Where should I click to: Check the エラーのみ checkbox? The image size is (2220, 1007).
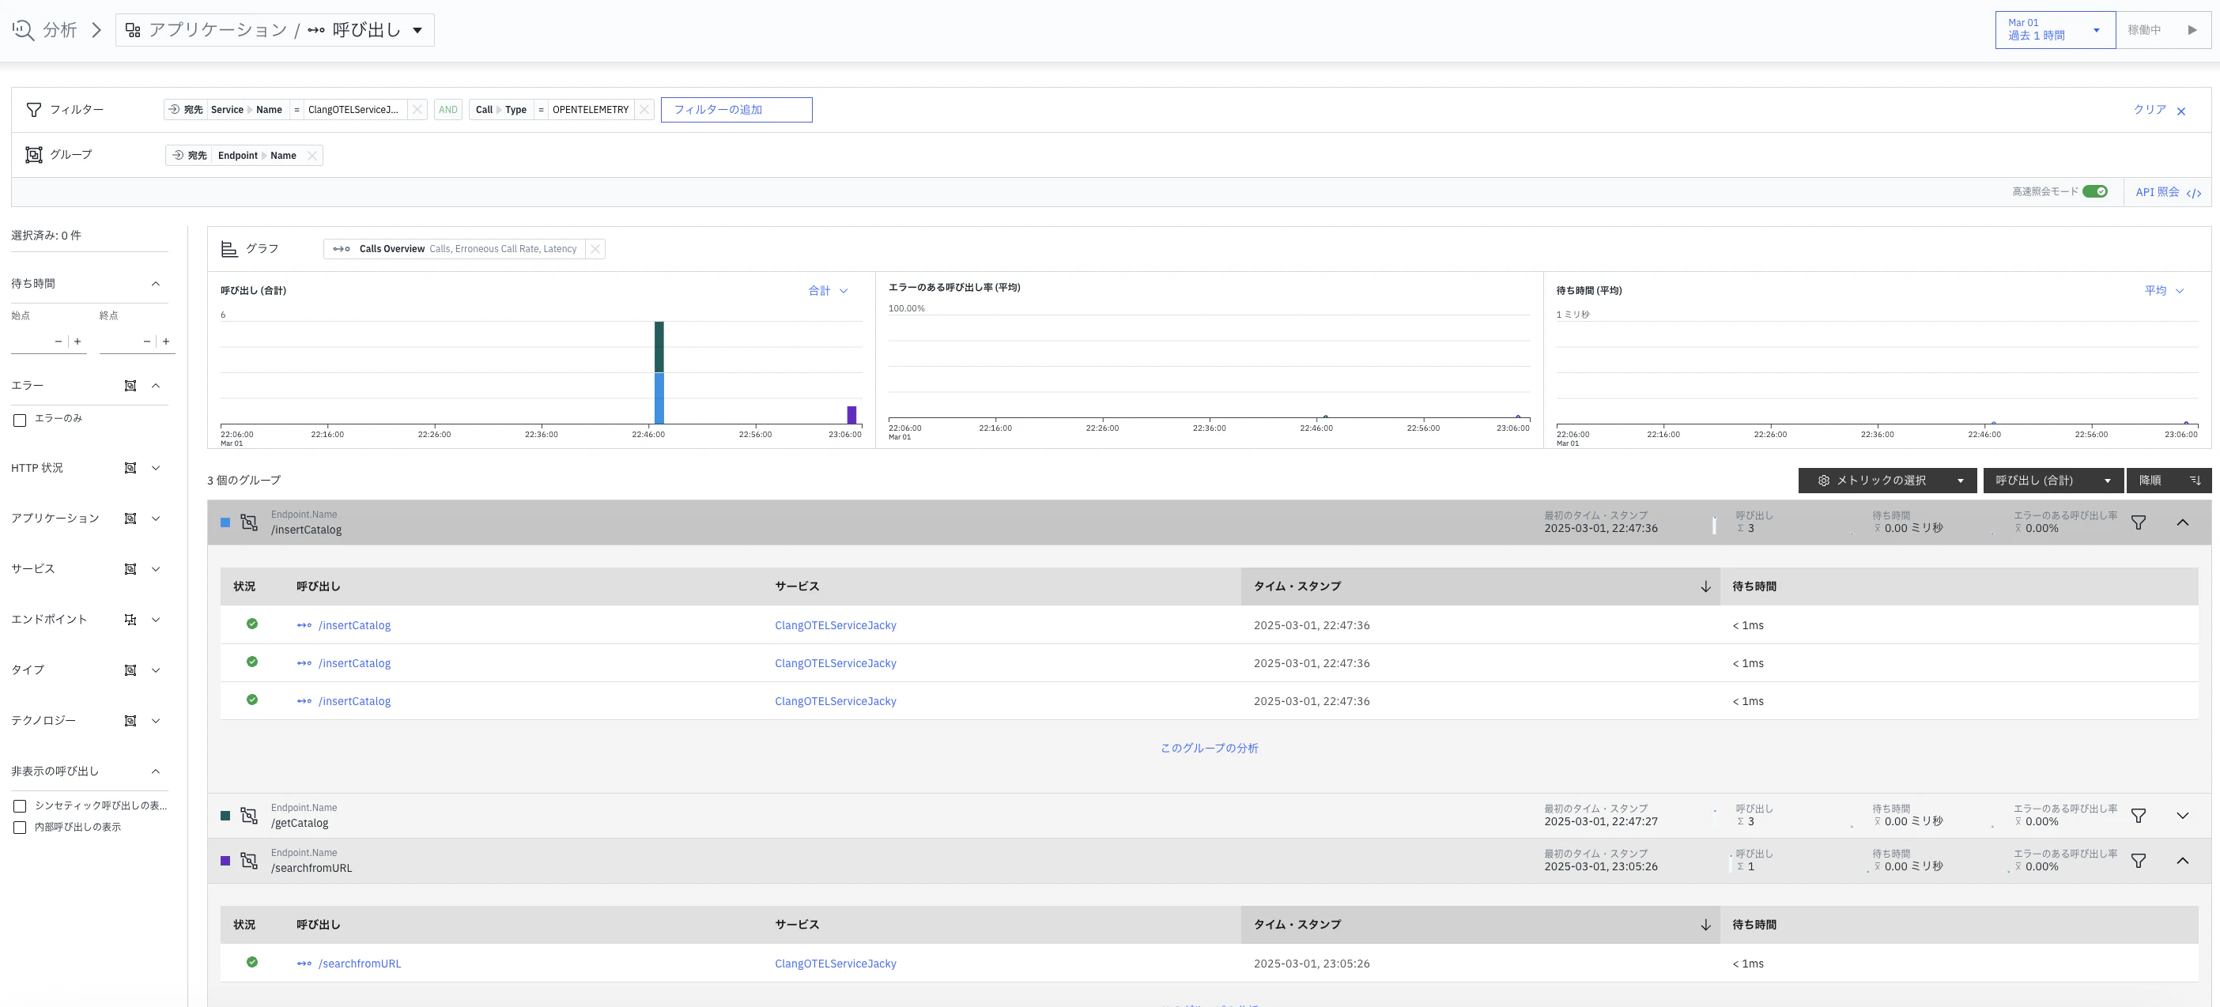(20, 421)
